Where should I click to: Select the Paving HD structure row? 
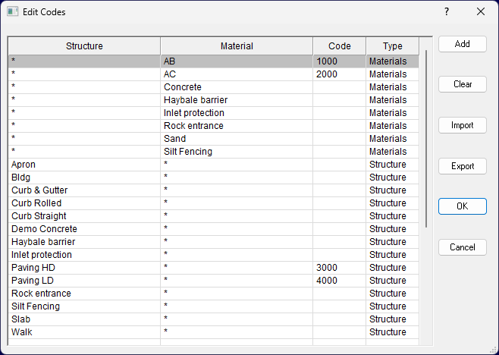[x=214, y=268]
